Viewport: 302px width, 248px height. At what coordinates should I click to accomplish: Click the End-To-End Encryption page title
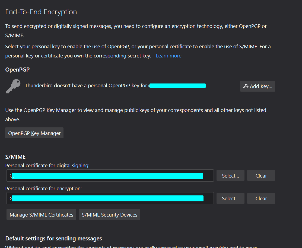[x=41, y=12]
